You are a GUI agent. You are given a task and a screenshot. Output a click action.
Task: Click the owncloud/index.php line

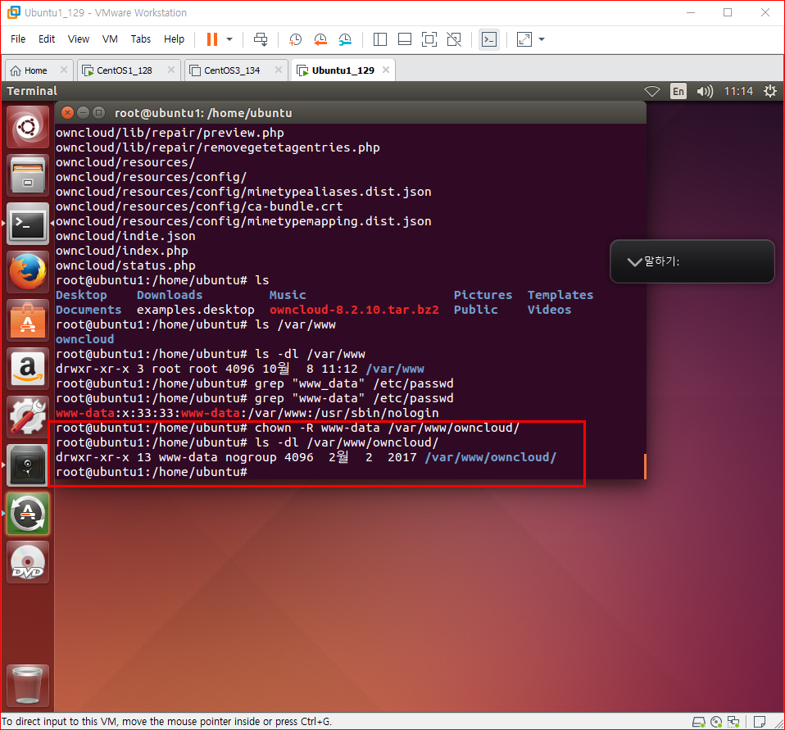tap(121, 251)
